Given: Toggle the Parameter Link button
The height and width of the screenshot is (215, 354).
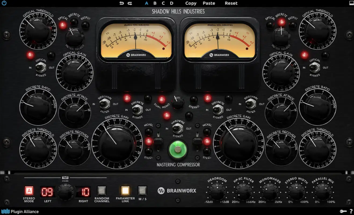Looking at the screenshot, I should 125,191.
